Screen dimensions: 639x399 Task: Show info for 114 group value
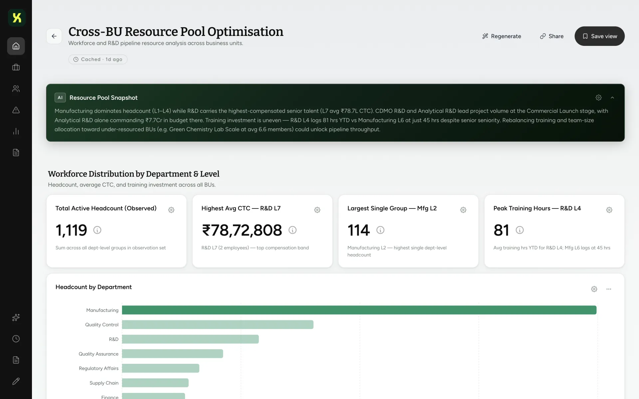(380, 230)
